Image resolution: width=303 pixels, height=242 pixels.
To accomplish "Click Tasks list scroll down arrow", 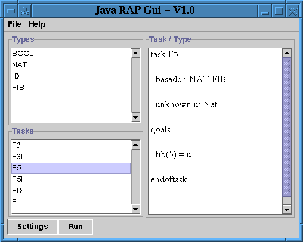I will pos(135,209).
